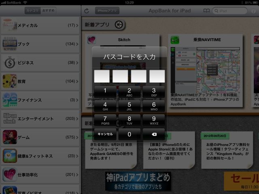
Task: Open the Skitch app icon
Action: pos(92,40)
